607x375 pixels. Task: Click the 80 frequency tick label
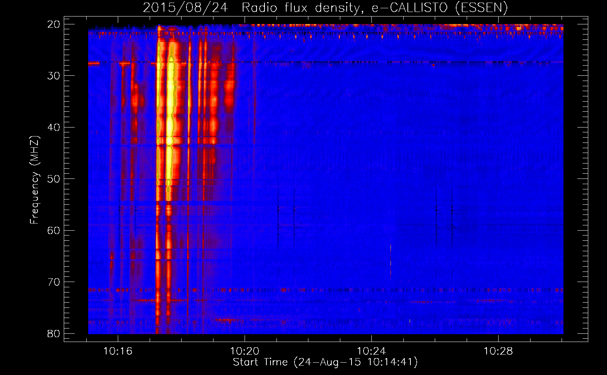[54, 333]
